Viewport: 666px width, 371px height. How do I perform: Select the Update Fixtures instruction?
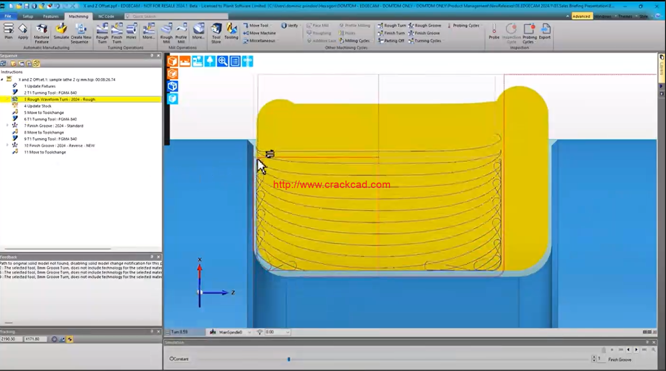40,86
